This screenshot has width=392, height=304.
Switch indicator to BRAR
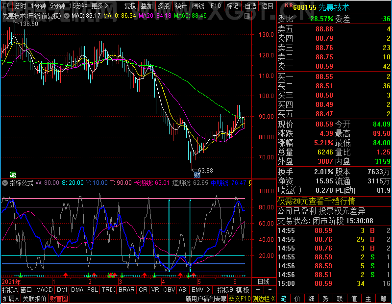click(126, 290)
